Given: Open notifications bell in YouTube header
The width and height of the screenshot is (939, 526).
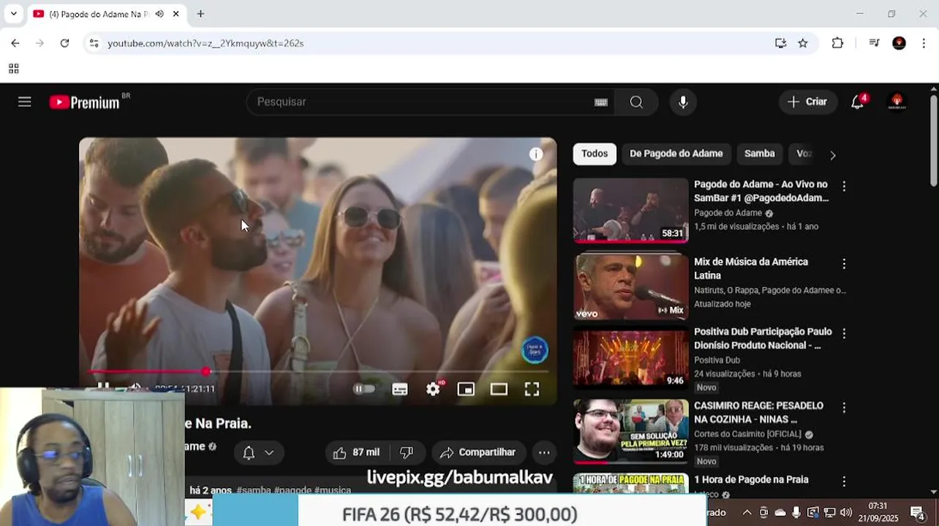Looking at the screenshot, I should coord(858,102).
